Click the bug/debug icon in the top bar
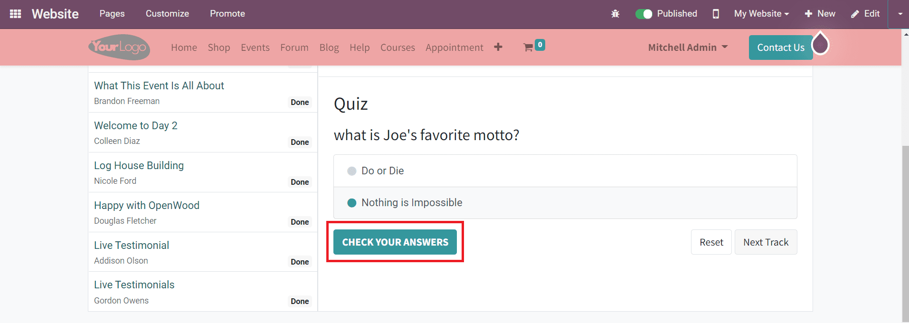 [615, 14]
